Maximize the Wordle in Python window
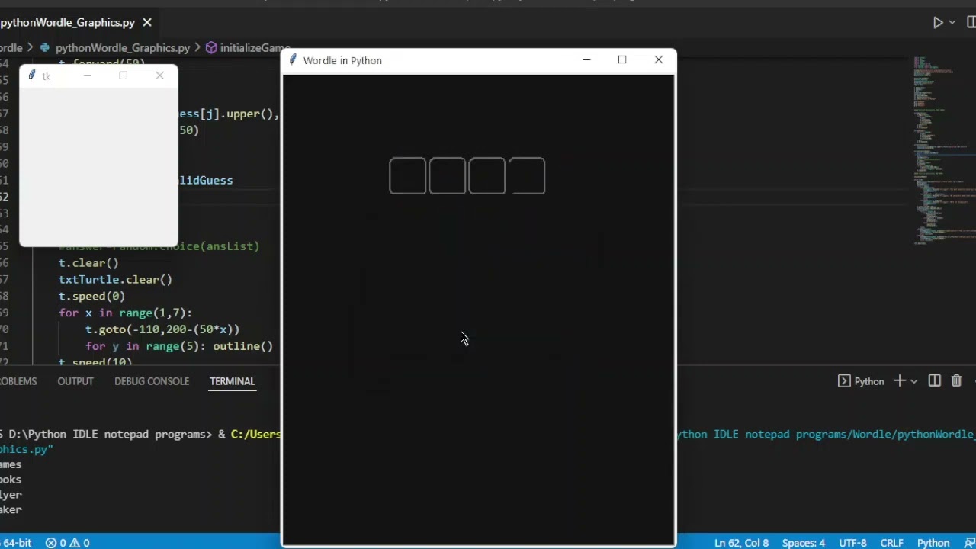 (x=622, y=59)
